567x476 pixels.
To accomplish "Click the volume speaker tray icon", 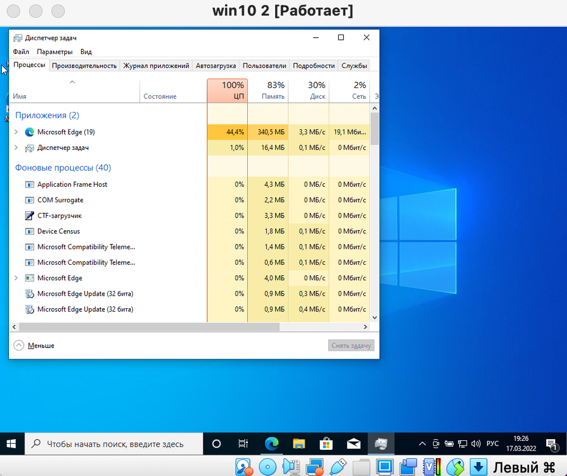I will pyautogui.click(x=476, y=444).
